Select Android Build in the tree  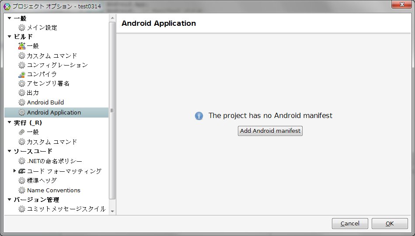coord(45,102)
